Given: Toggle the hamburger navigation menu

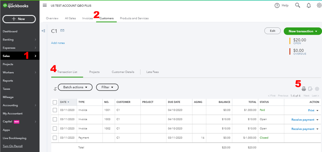Looking at the screenshot, I should [x=45, y=5].
